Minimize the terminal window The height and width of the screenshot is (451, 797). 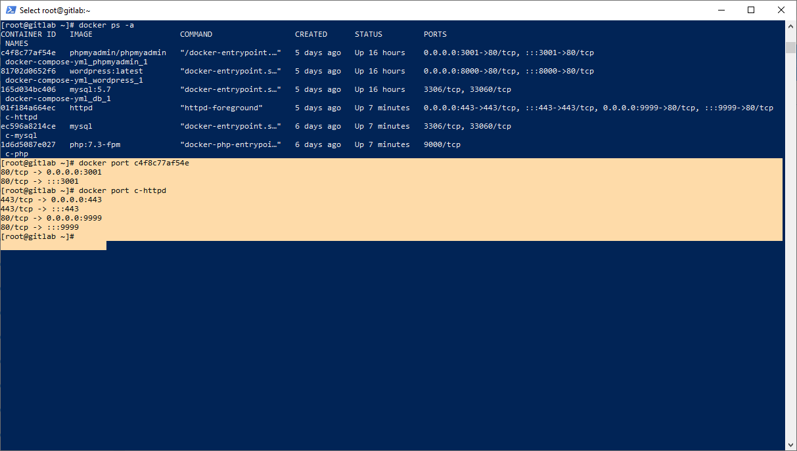coord(721,10)
